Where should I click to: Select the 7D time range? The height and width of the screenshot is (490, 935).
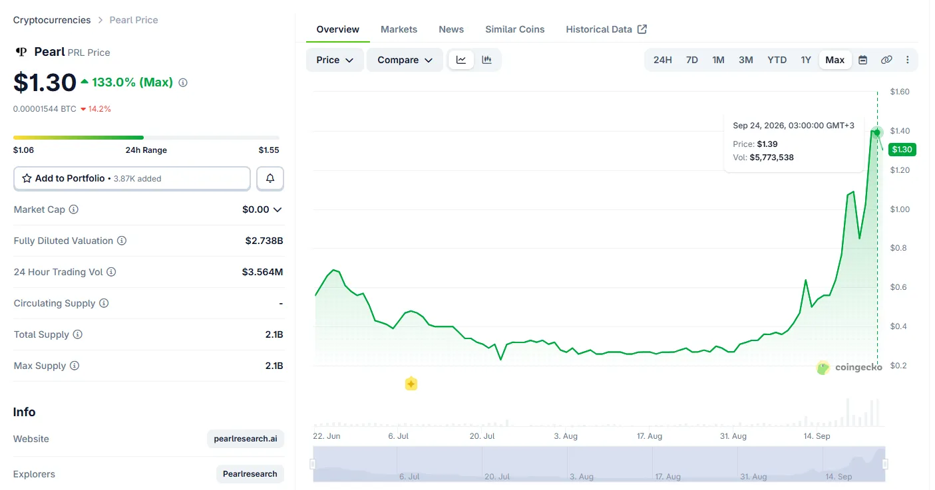pyautogui.click(x=692, y=60)
